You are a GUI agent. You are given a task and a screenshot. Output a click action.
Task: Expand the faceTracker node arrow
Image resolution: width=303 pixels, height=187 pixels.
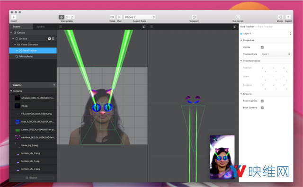point(17,51)
